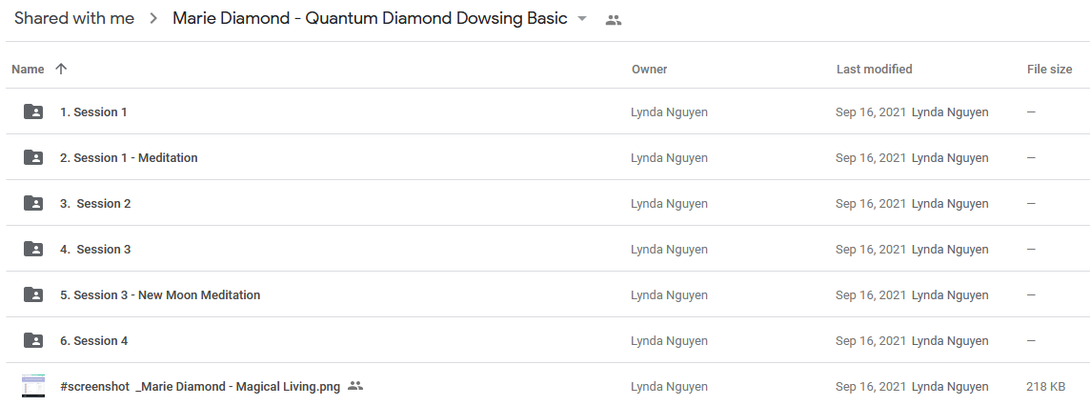Click shared folder icon of Session 1 - Meditation
1090x405 pixels.
(x=33, y=157)
